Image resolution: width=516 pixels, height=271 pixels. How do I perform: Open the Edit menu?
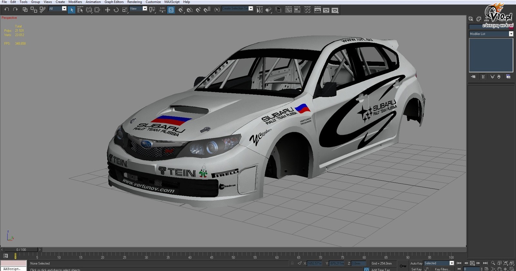[13, 2]
